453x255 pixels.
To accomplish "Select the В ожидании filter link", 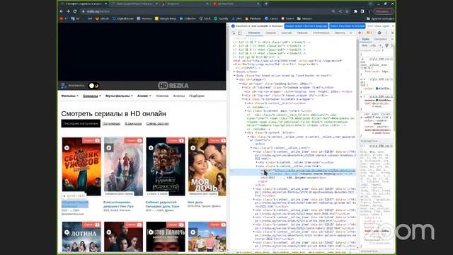I will (133, 123).
